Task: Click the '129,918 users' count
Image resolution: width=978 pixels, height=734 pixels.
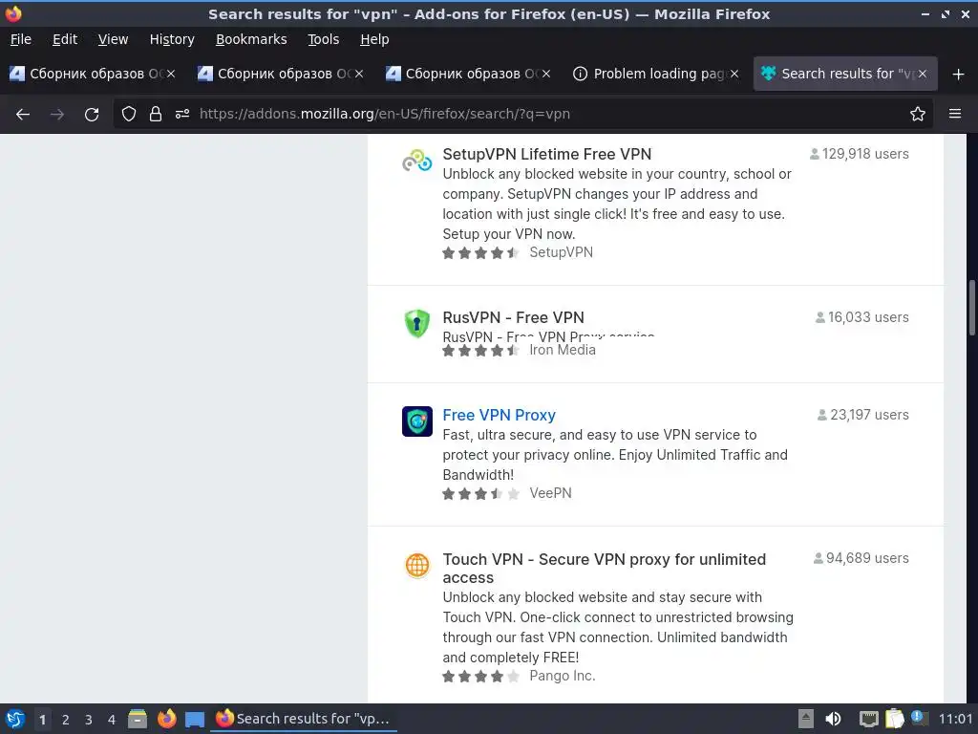Action: pyautogui.click(x=859, y=154)
